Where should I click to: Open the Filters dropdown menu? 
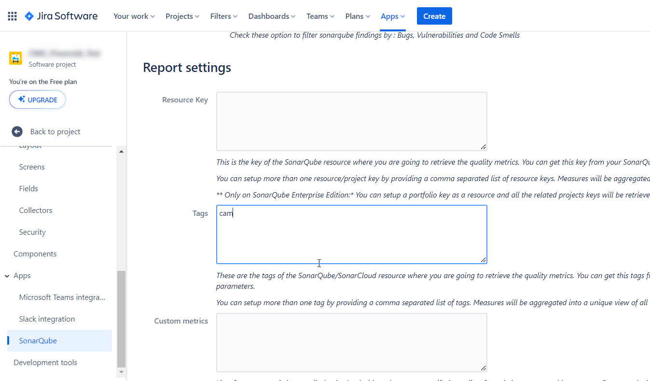tap(224, 16)
